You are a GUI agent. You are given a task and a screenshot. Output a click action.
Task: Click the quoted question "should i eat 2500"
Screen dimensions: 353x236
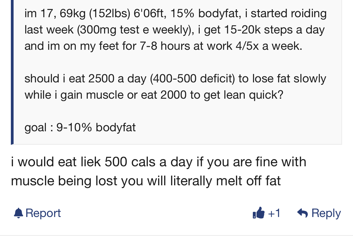click(x=175, y=79)
